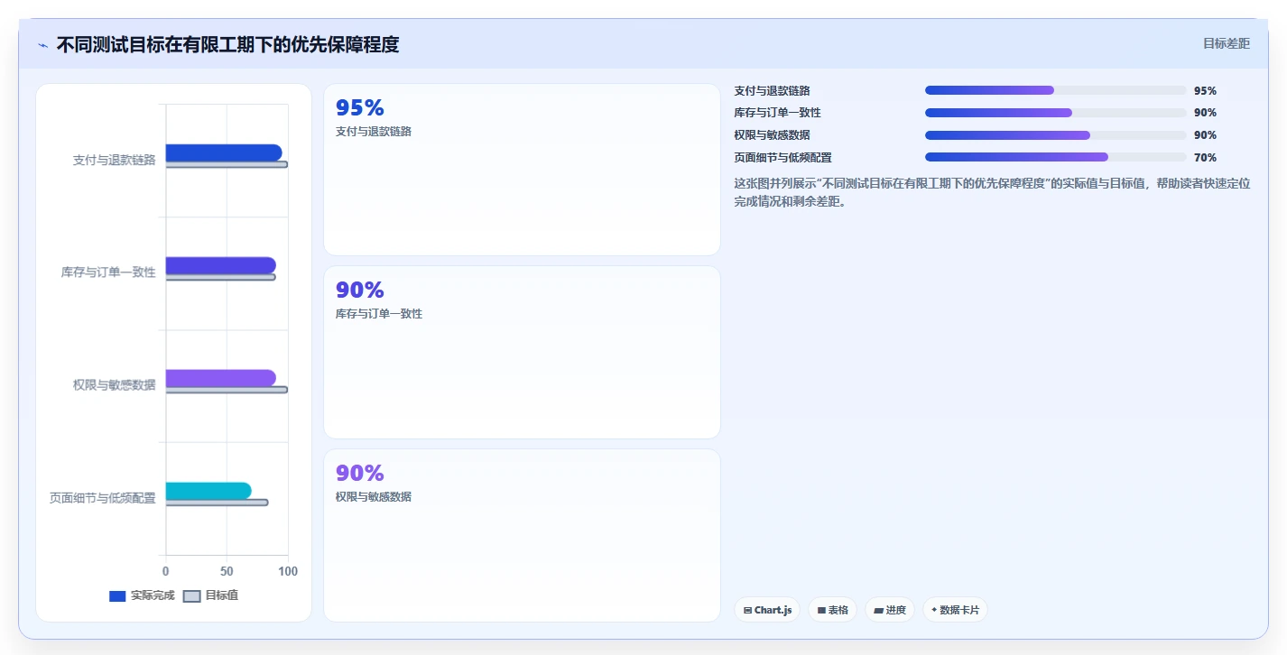Click the indigo 库存与订单一致性 chart bar
1287x655 pixels.
pos(220,265)
